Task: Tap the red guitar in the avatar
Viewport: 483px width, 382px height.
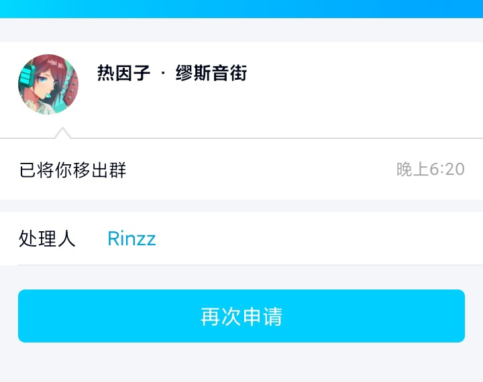Action: [72, 88]
